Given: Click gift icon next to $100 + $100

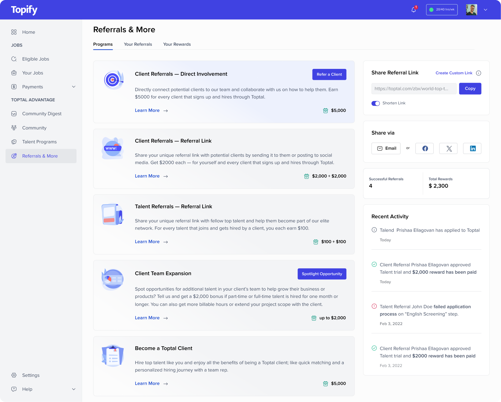Looking at the screenshot, I should pyautogui.click(x=316, y=242).
